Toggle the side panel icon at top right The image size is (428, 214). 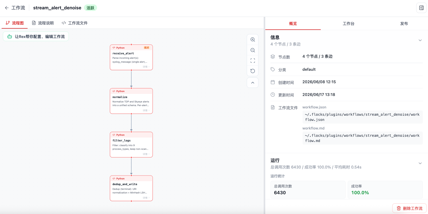(421, 8)
